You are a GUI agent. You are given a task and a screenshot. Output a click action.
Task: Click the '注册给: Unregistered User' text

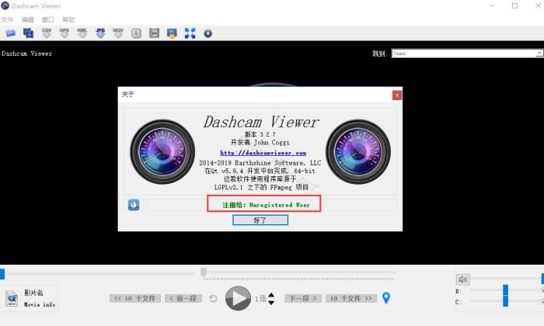(x=266, y=205)
